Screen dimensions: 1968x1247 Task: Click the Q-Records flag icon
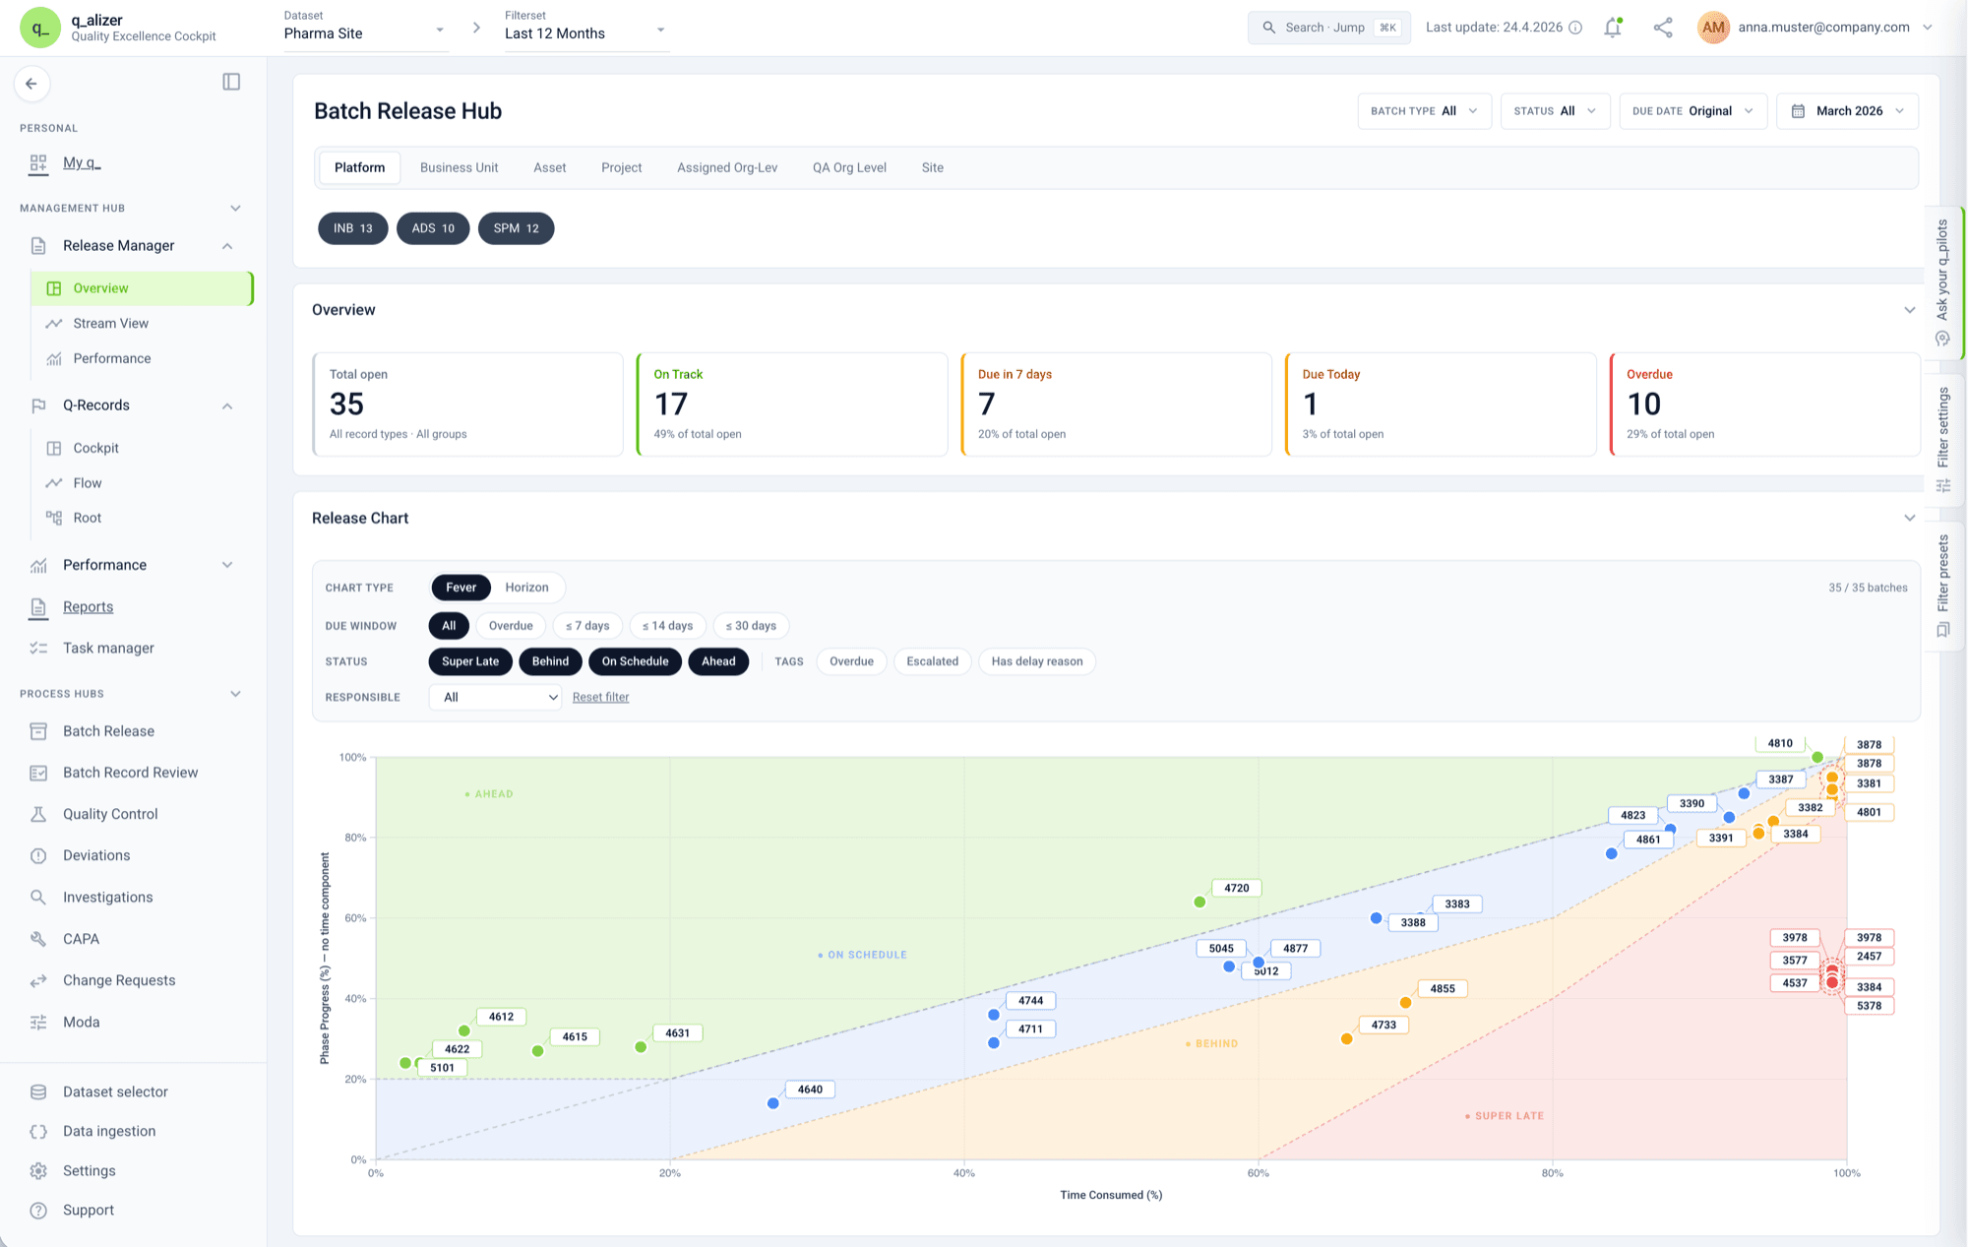coord(38,405)
